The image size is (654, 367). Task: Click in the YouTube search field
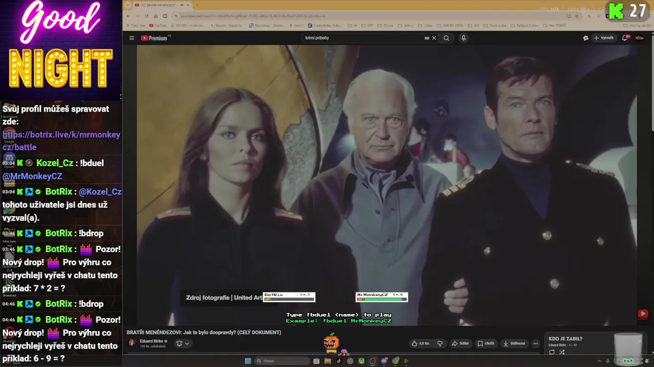pos(363,38)
